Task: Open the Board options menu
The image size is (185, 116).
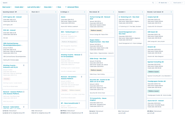Action: [x=178, y=3]
